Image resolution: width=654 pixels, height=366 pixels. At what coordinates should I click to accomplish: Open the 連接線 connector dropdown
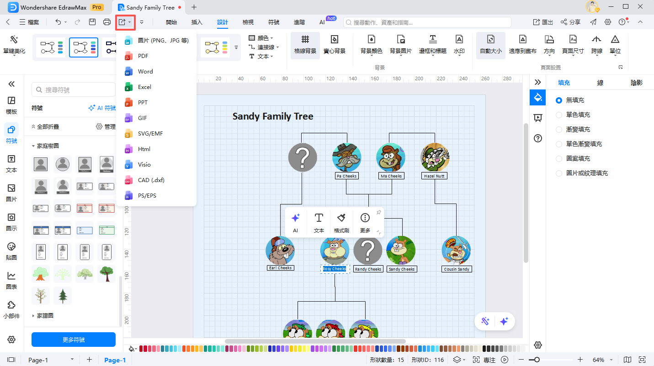(263, 47)
